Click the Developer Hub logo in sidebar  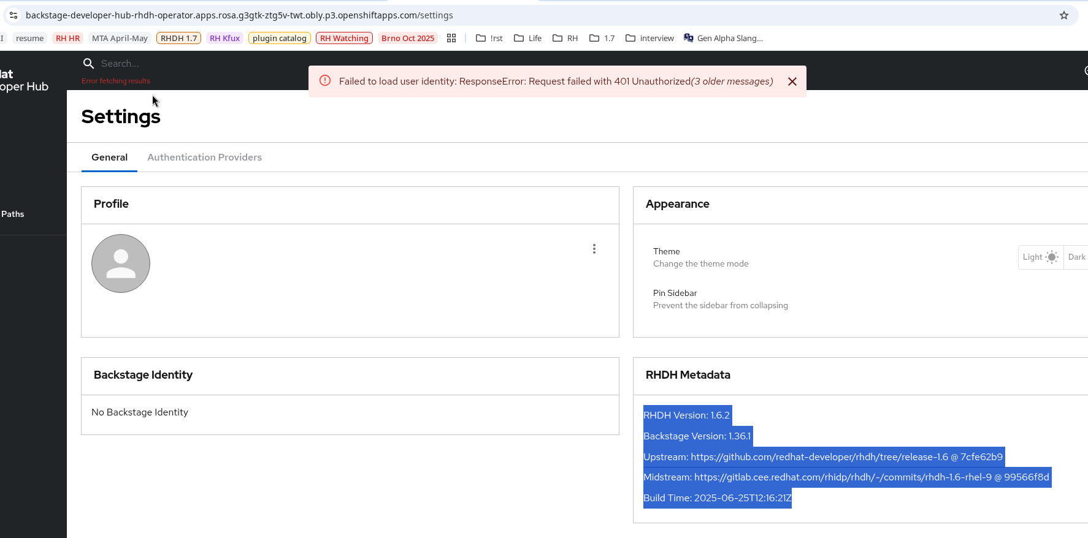coord(24,80)
